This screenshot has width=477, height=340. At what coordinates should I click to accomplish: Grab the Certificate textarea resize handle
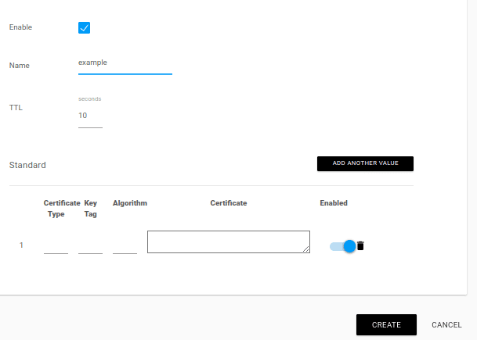306,249
